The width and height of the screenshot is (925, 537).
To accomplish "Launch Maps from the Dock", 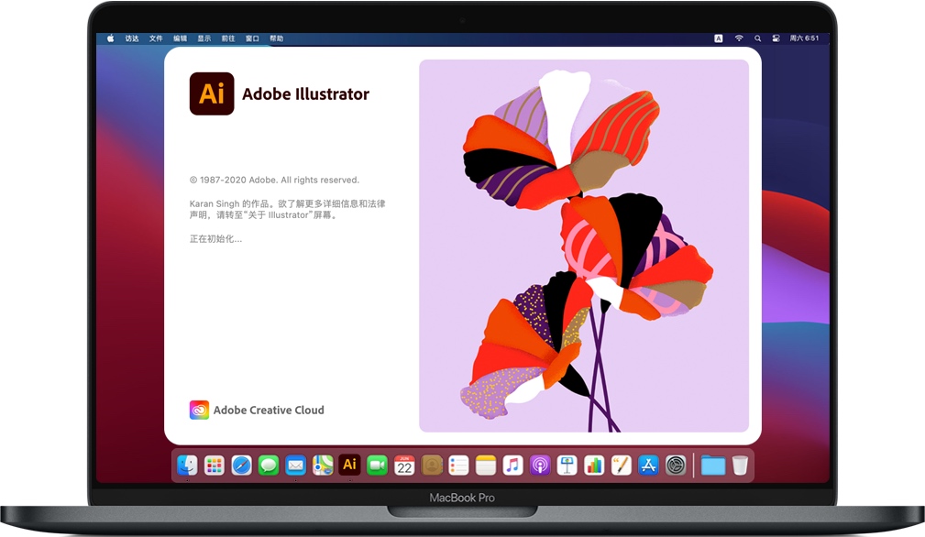I will pyautogui.click(x=323, y=465).
